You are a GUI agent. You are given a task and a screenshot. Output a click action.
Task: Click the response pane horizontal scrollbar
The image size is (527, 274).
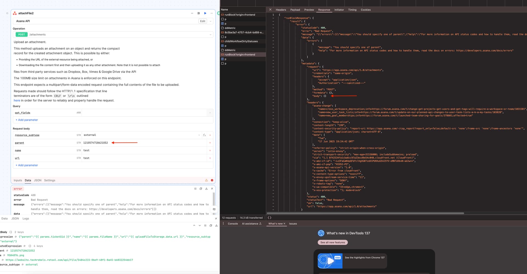(x=365, y=213)
